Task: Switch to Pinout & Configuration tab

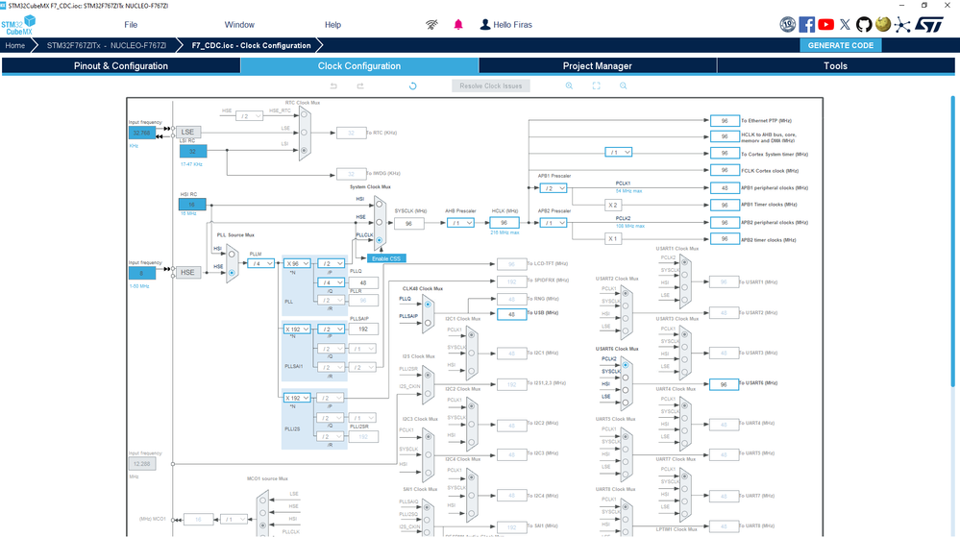Action: 121,65
